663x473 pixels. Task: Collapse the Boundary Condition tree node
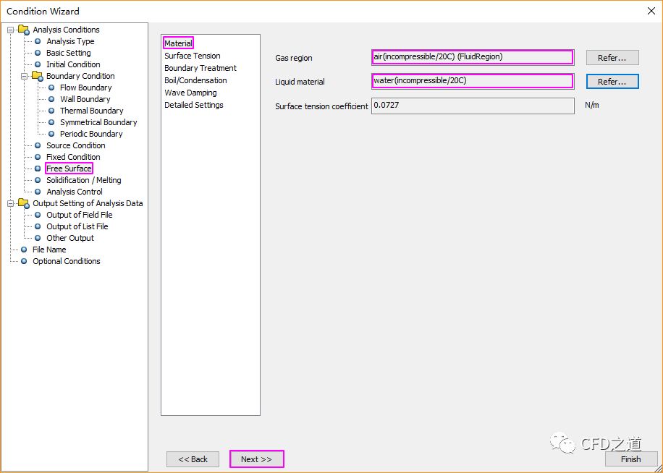point(25,76)
